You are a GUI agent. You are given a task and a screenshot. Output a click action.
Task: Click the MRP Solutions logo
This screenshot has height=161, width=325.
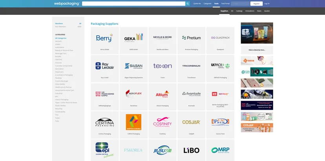[x=220, y=150]
